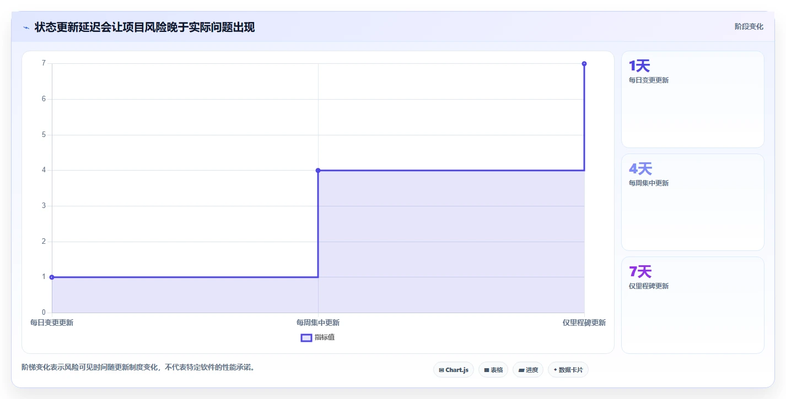786x399 pixels.
Task: Click the y-axis label 7
Action: click(44, 63)
